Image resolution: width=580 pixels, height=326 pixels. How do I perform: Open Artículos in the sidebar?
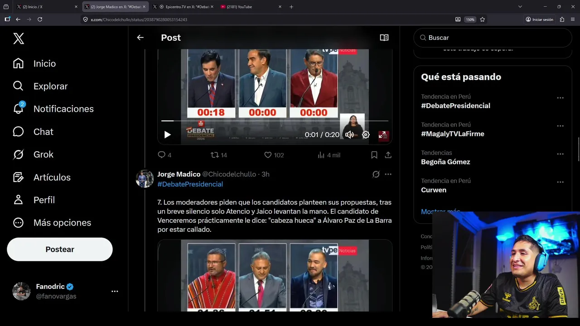click(x=42, y=177)
